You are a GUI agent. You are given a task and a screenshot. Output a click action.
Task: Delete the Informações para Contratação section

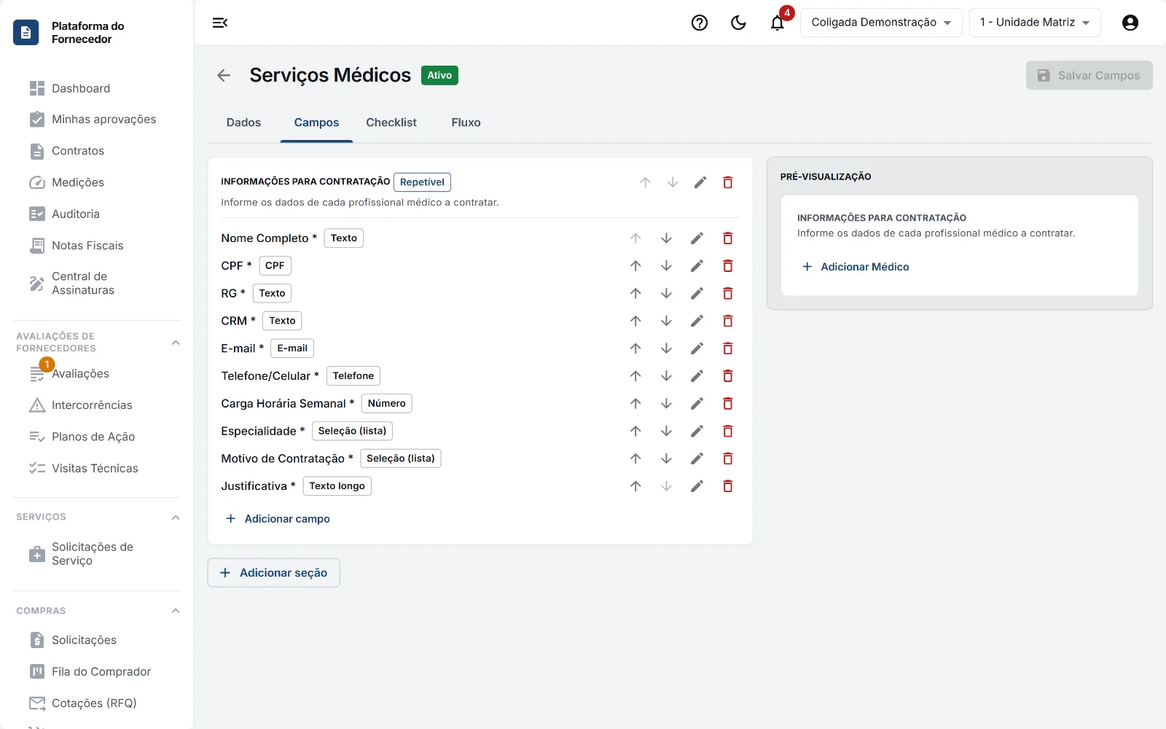pyautogui.click(x=727, y=182)
